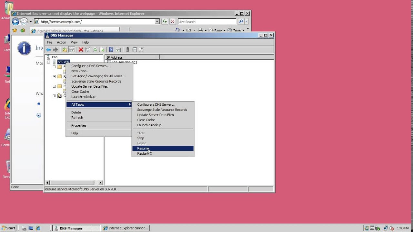This screenshot has height=232, width=413.
Task: Select Launch nslookup in All Tasks submenu
Action: pyautogui.click(x=163, y=125)
